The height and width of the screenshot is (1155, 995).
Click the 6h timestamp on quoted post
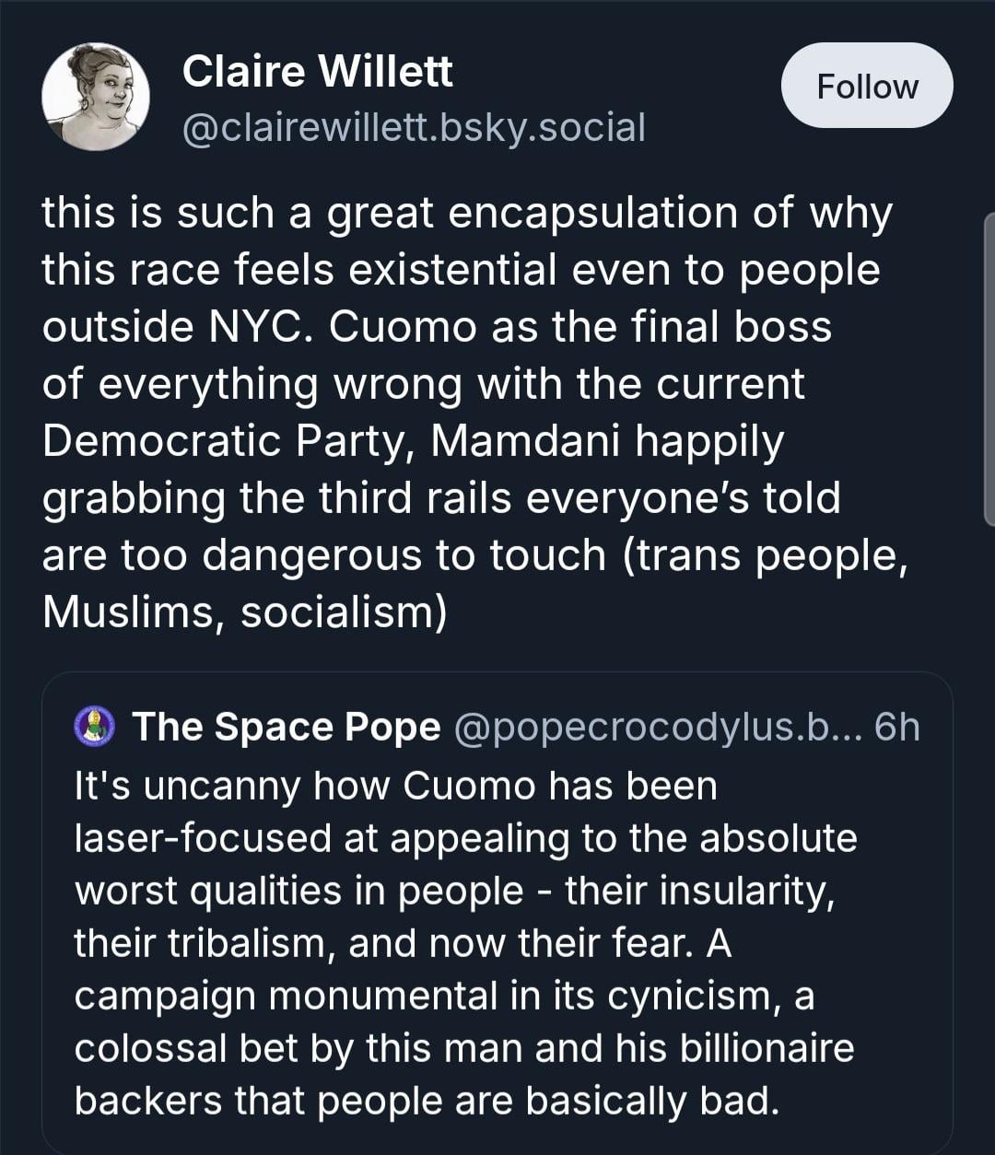coord(896,727)
